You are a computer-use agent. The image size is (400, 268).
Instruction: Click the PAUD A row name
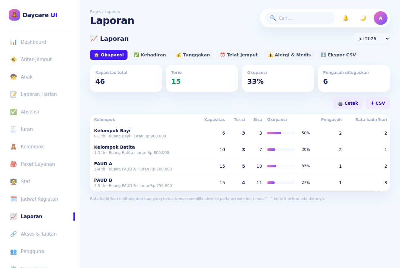click(x=103, y=164)
